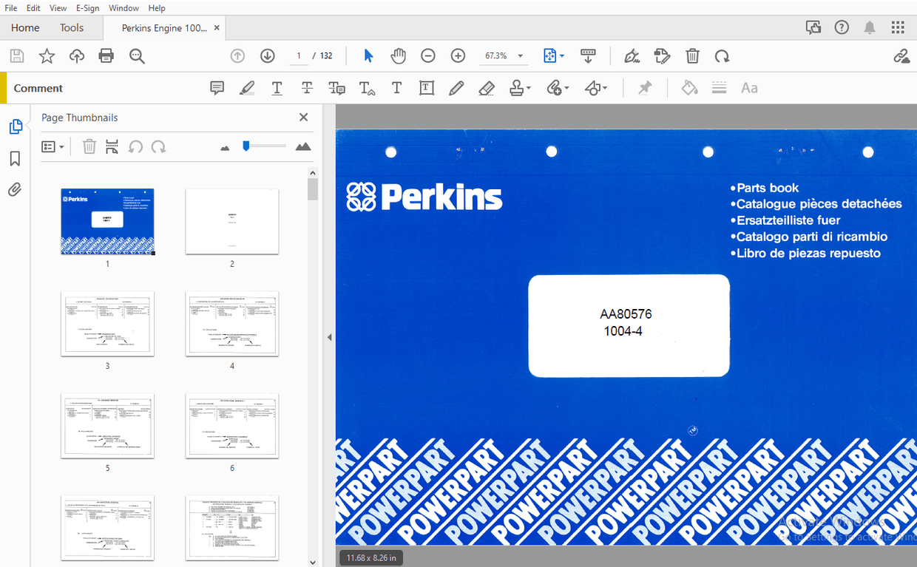Select page 3 thumbnail
917x567 pixels.
pos(107,324)
